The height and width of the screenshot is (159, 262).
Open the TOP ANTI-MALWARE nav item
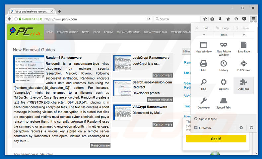(x=128, y=32)
